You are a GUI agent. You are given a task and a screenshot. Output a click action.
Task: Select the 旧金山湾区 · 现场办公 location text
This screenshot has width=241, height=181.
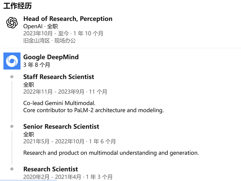click(x=50, y=41)
